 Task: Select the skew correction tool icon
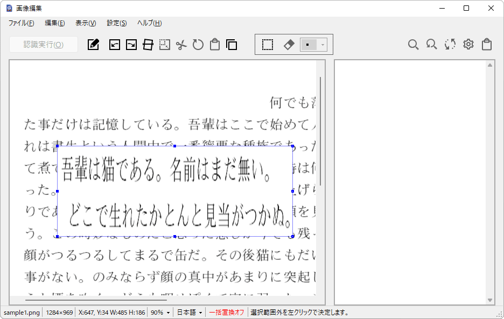(148, 44)
